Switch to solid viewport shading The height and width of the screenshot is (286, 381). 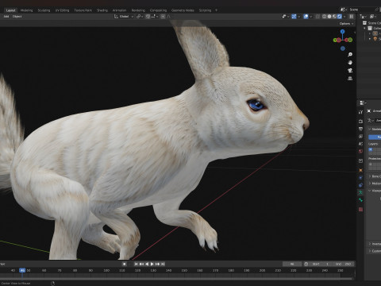click(329, 17)
